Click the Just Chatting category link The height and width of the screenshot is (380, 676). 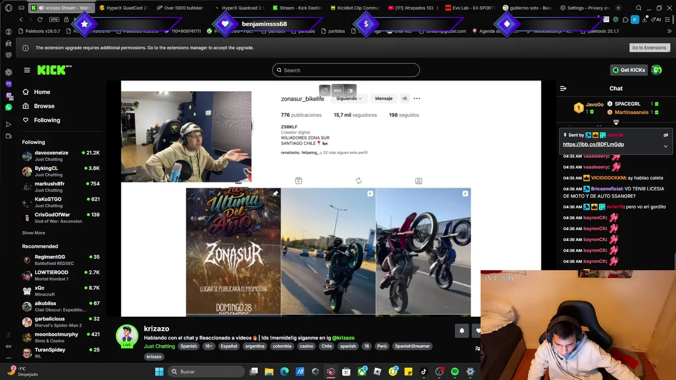pyautogui.click(x=159, y=346)
